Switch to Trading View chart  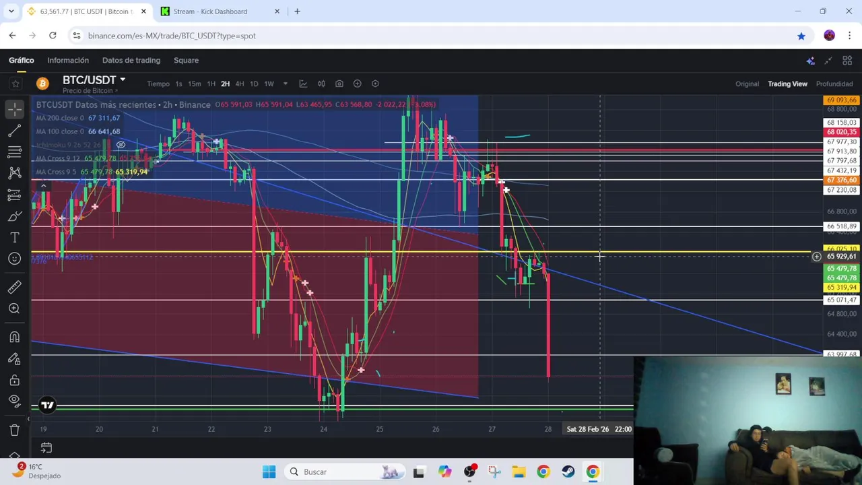(787, 84)
